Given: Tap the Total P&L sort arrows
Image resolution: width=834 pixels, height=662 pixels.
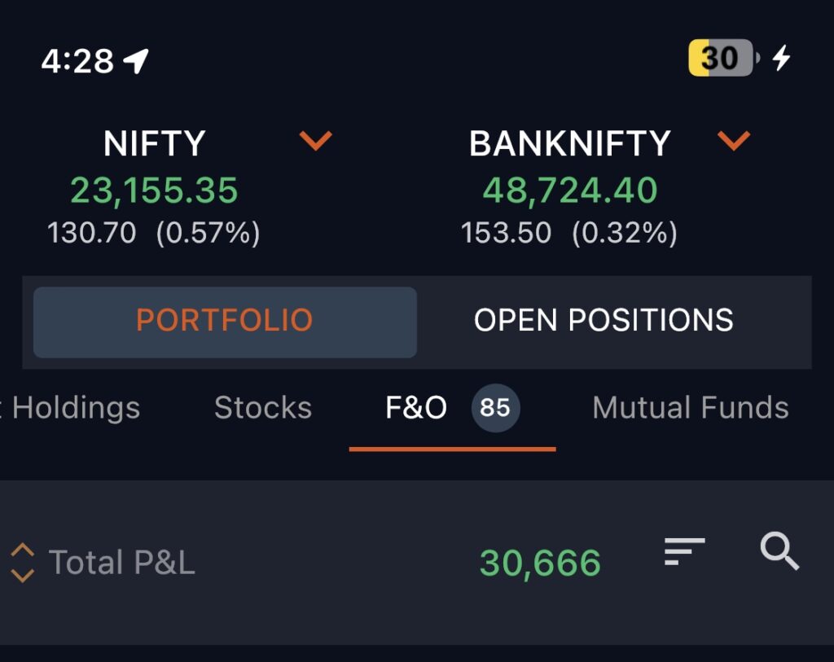Looking at the screenshot, I should point(22,563).
